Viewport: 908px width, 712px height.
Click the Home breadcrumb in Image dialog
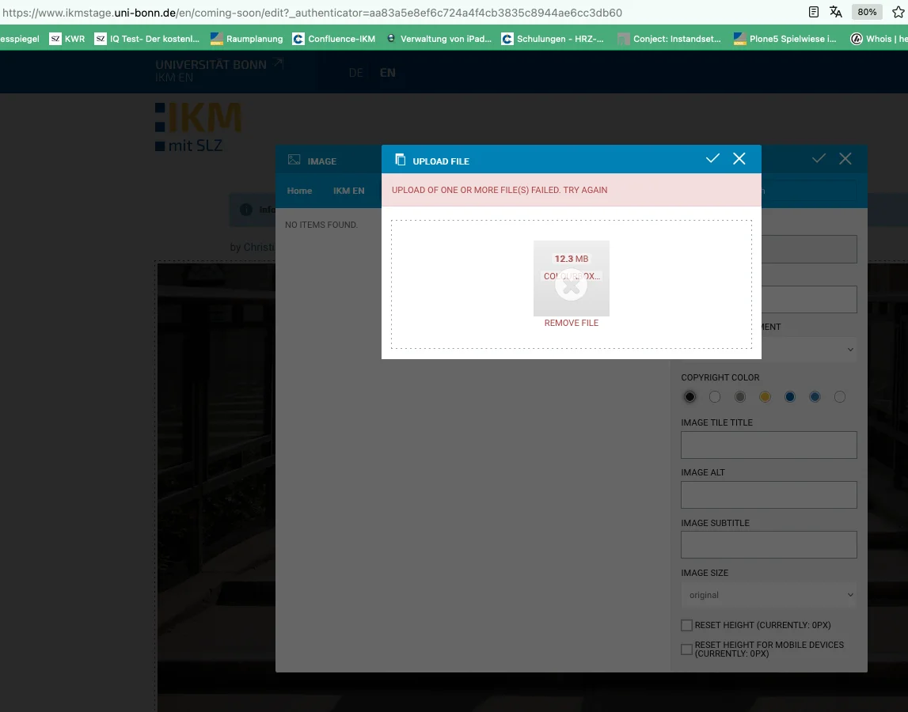pyautogui.click(x=299, y=191)
